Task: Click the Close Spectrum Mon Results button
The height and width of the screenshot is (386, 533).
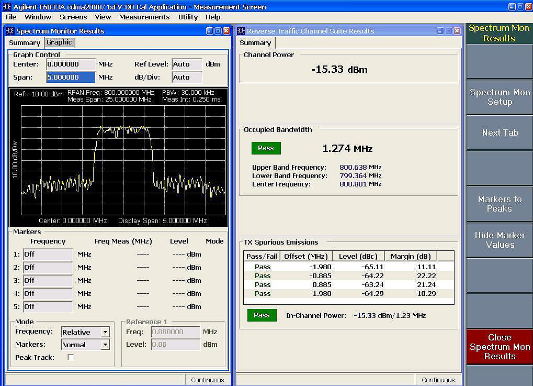Action: point(500,347)
